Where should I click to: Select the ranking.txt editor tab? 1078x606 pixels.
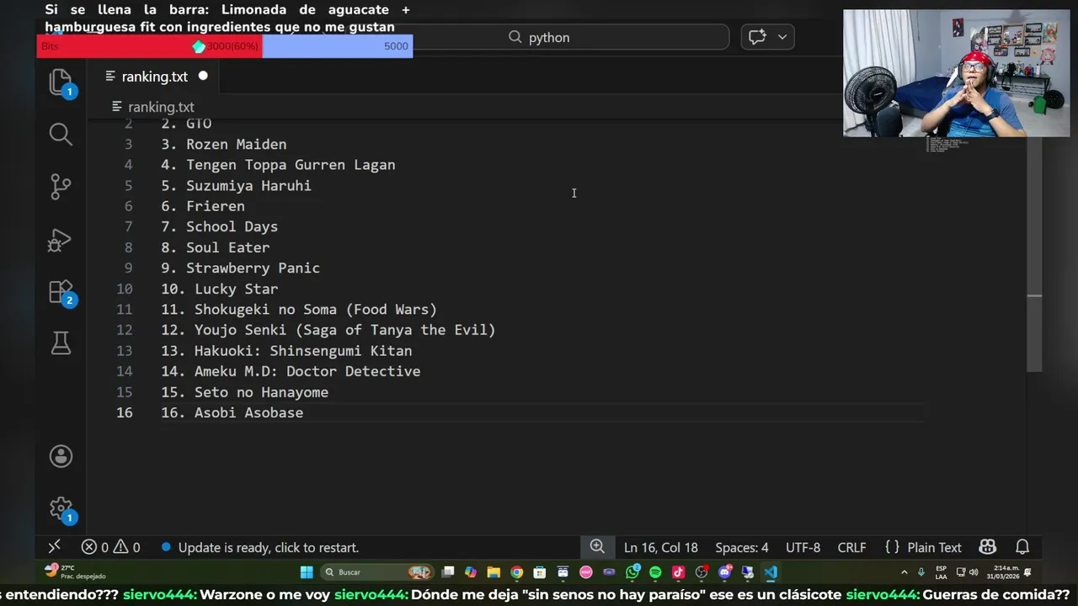pyautogui.click(x=154, y=77)
